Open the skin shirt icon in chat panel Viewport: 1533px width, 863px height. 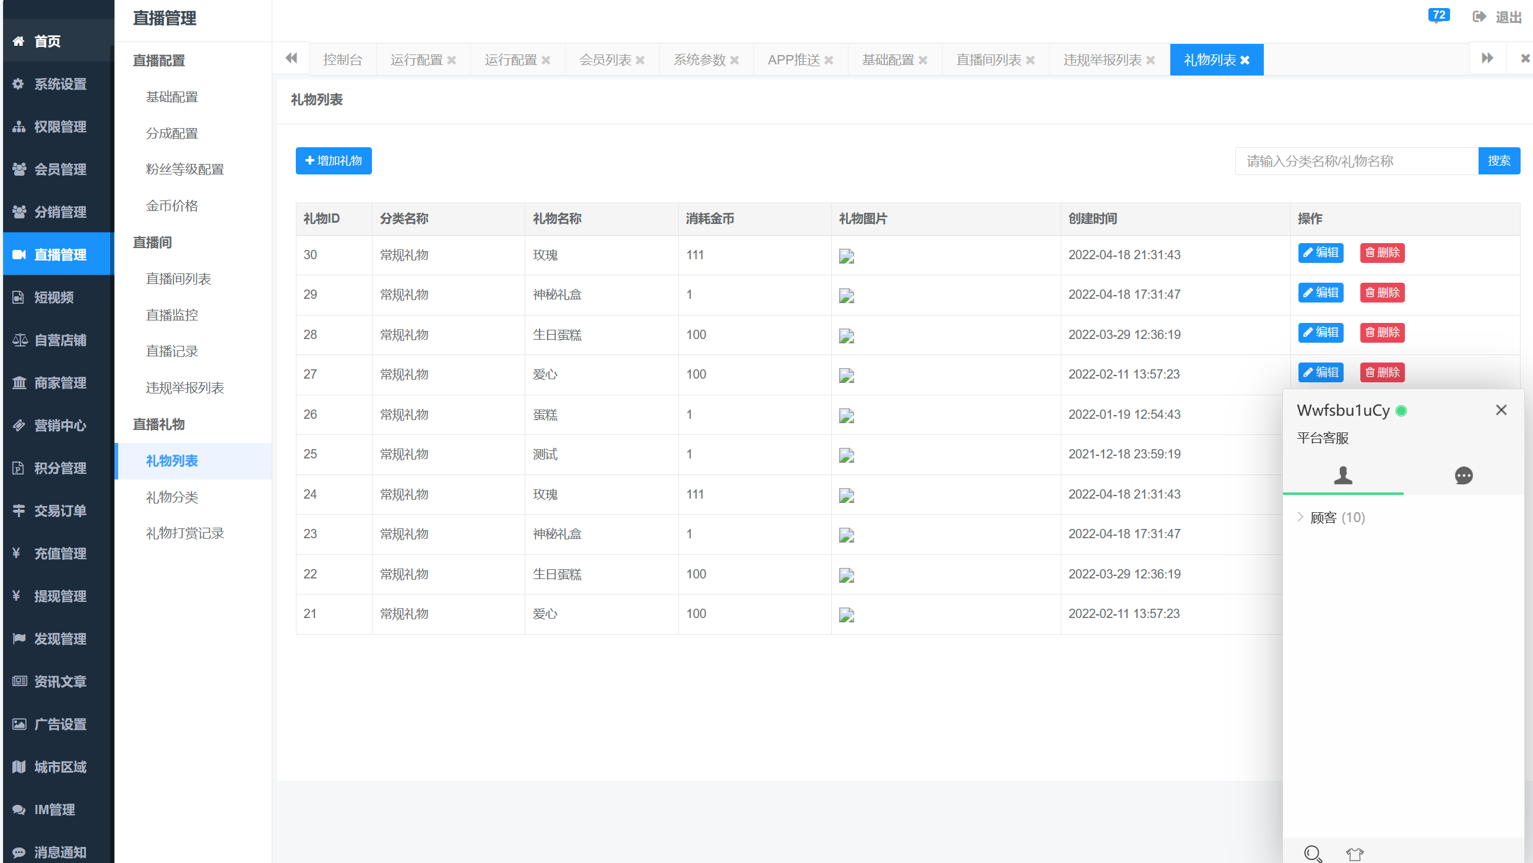1354,854
